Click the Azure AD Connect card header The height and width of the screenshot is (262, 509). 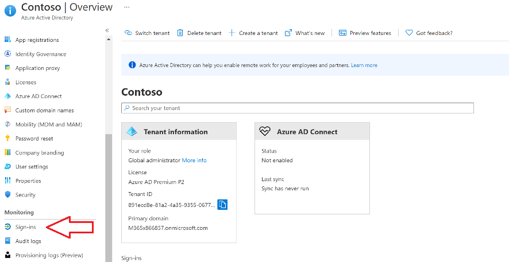point(312,131)
